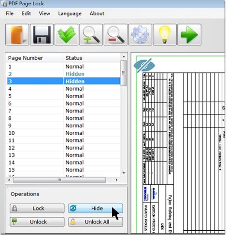Select page 2 hidden row

(x=63, y=74)
